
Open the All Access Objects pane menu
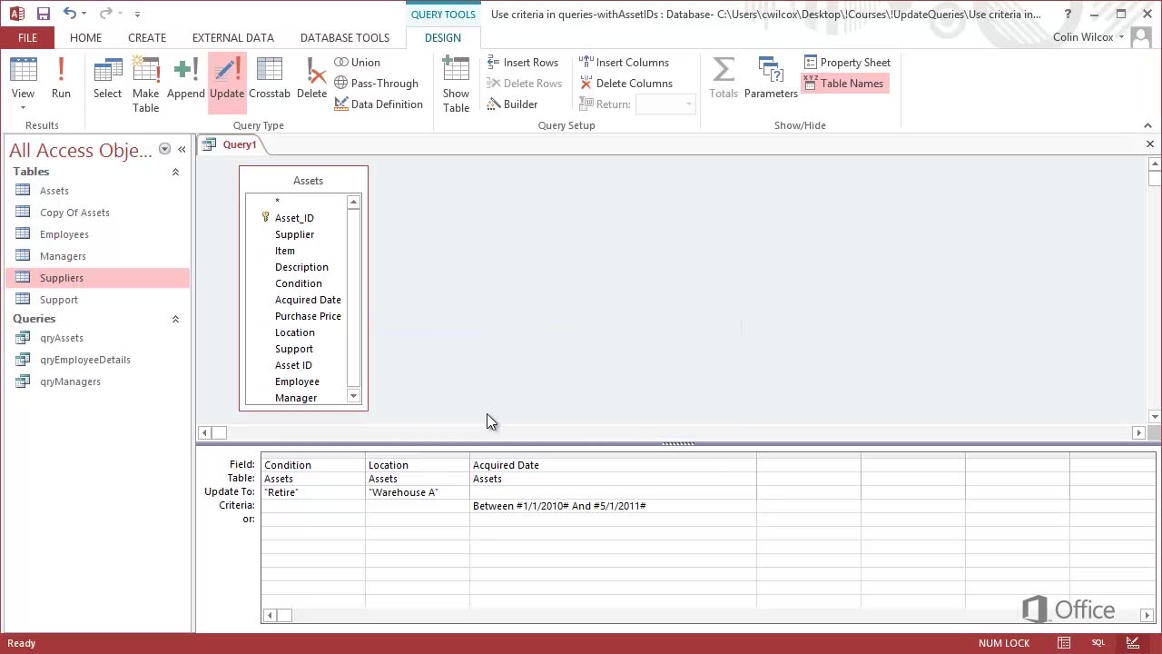pos(164,149)
